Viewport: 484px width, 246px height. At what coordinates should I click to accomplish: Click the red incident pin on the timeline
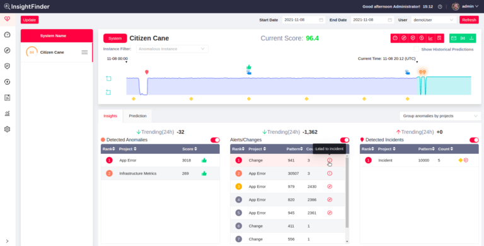(147, 72)
